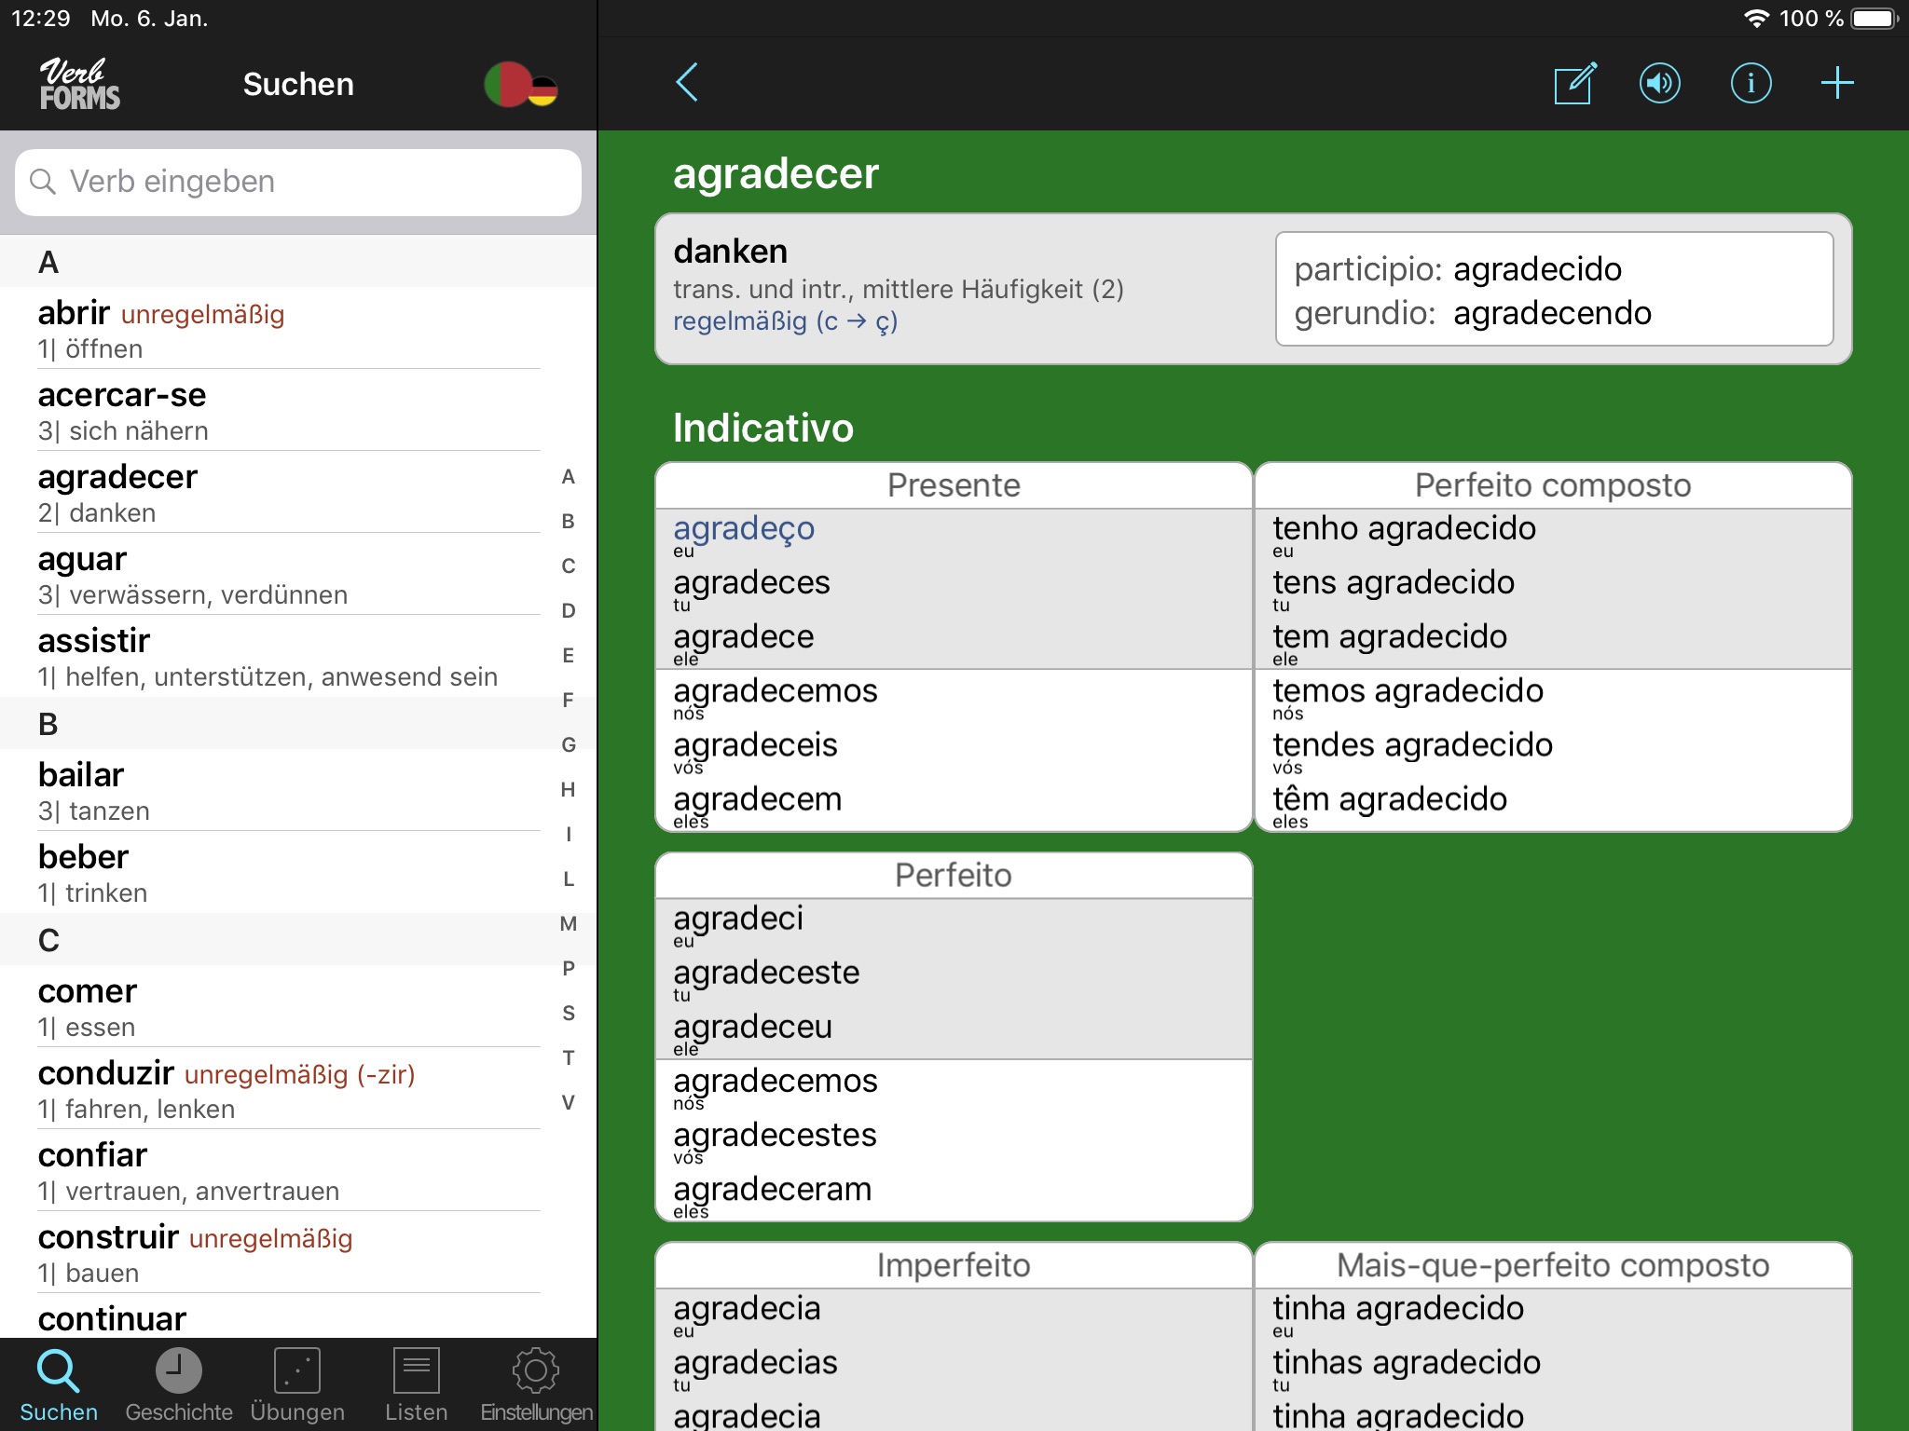
Task: Tap the form agradeço
Action: (x=744, y=529)
